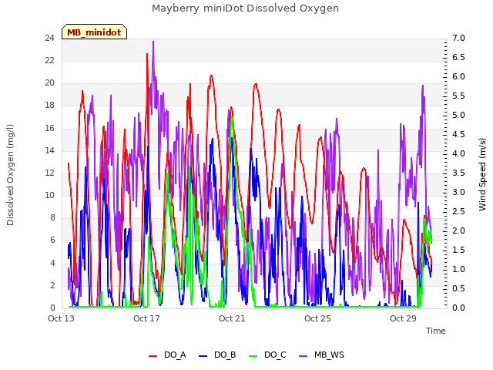Click the 5.5 value on right axis
493x370 pixels.
click(x=459, y=96)
